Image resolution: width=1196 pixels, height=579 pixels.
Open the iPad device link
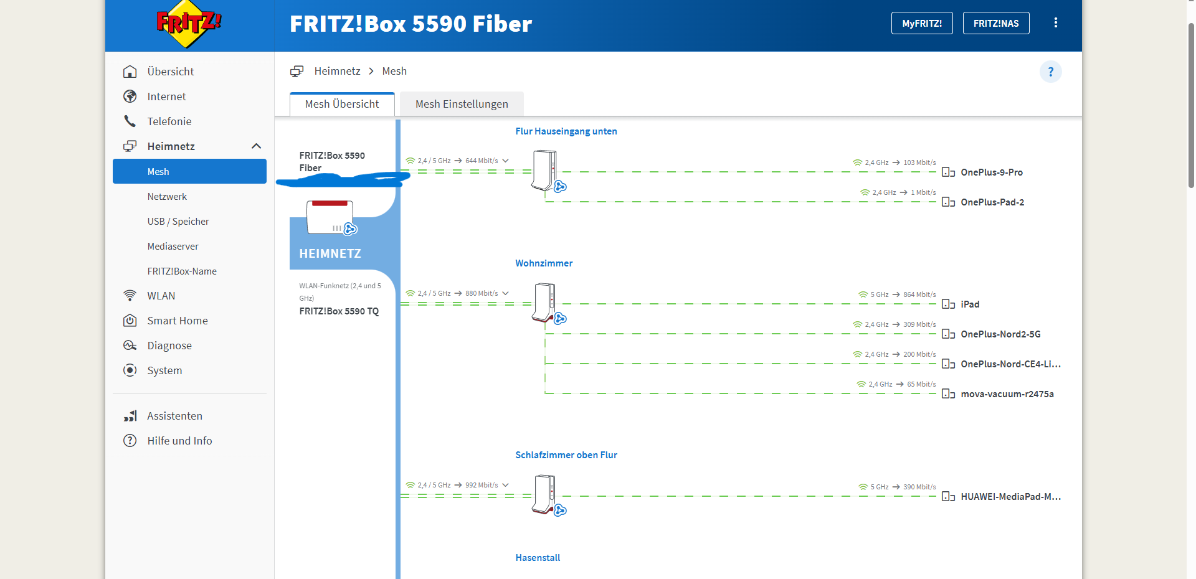pyautogui.click(x=970, y=304)
